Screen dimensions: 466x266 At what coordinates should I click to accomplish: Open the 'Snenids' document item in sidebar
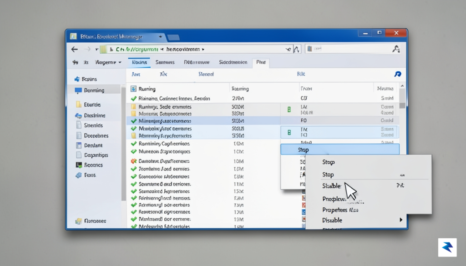[x=89, y=125]
